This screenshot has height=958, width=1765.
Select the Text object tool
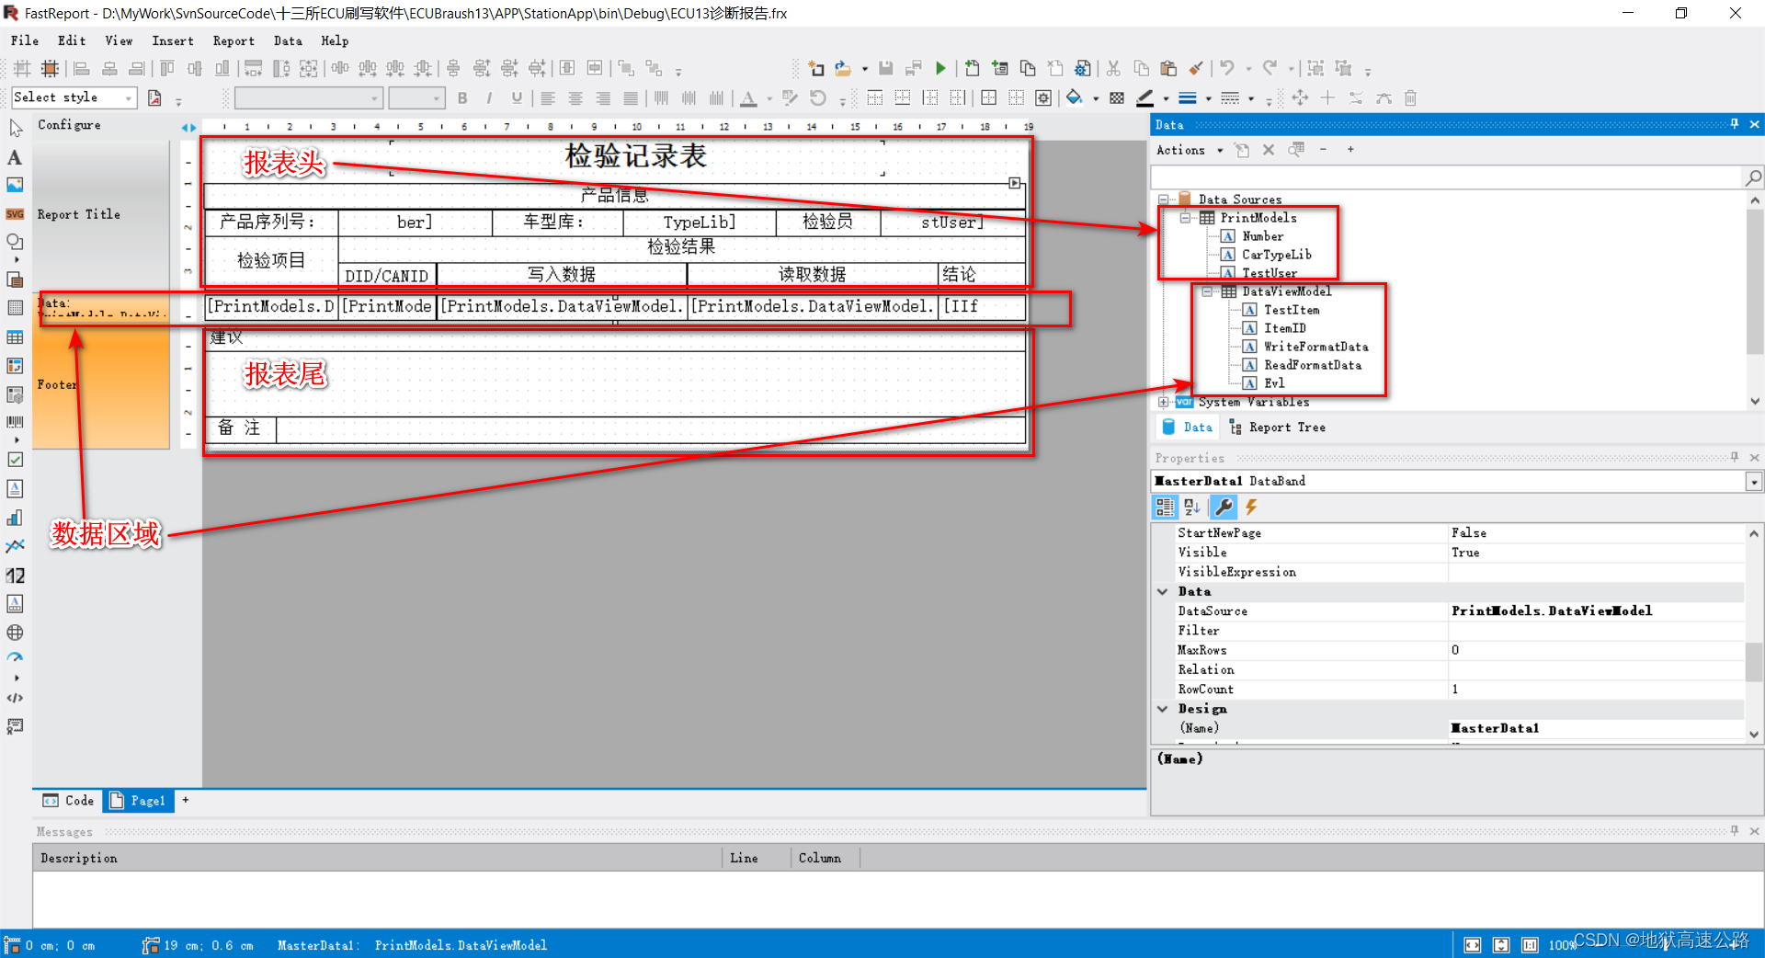(14, 158)
